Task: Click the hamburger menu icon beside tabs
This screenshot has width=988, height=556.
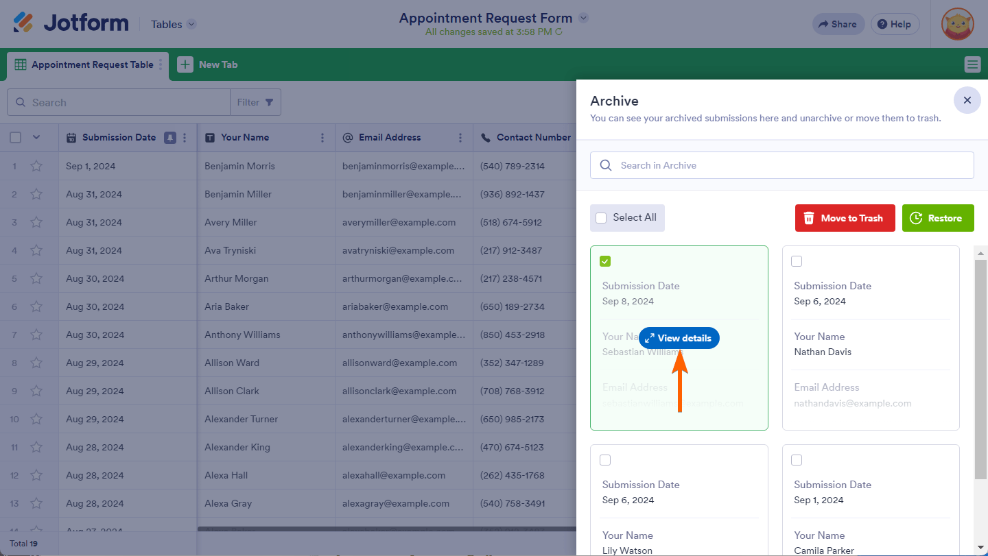Action: [x=972, y=64]
